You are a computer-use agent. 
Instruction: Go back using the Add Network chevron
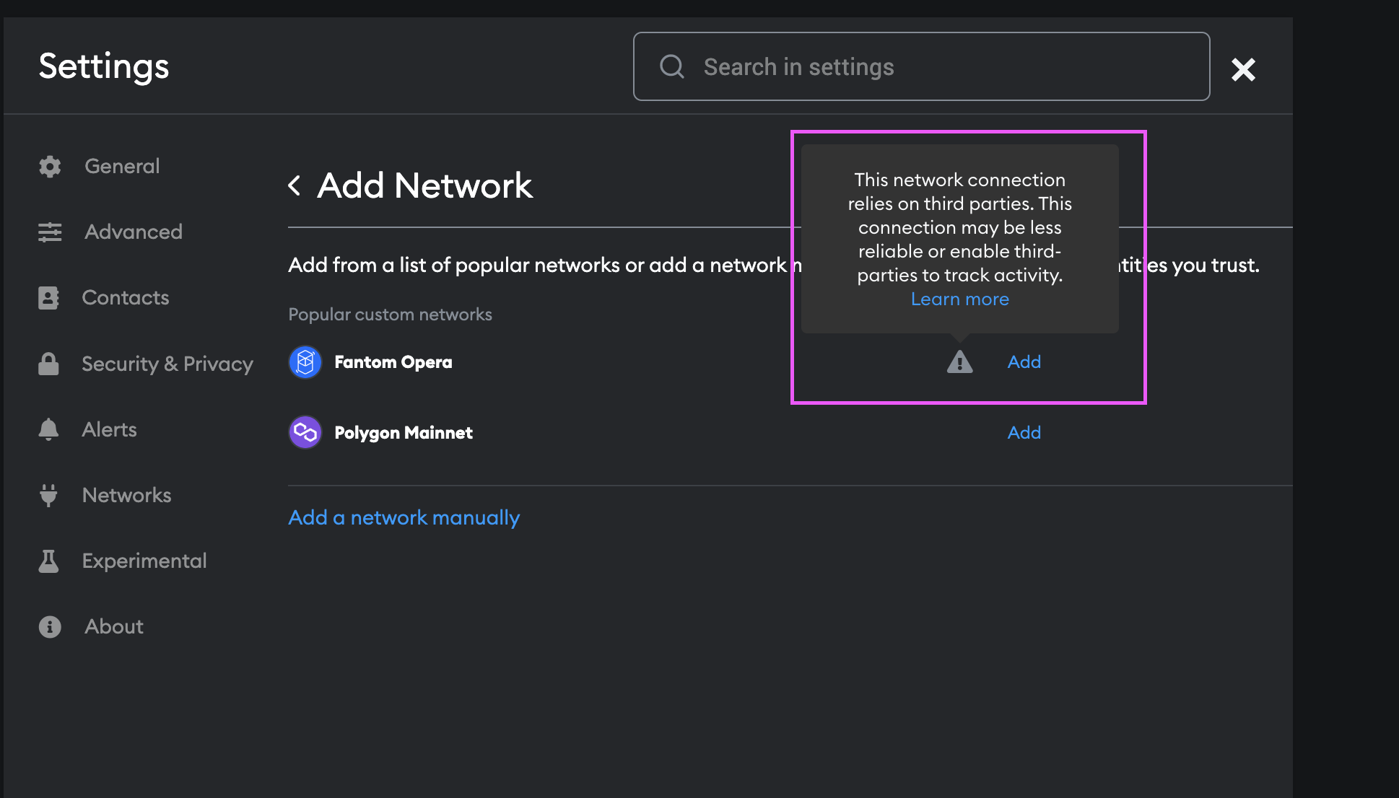(295, 186)
